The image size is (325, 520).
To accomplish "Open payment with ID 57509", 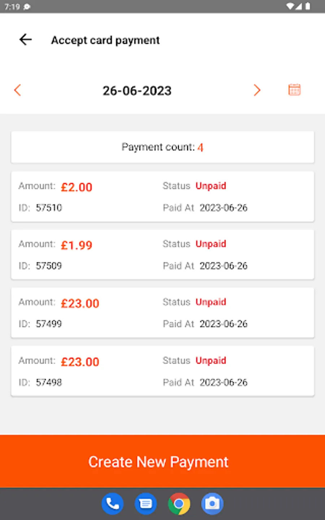I will pos(162,255).
